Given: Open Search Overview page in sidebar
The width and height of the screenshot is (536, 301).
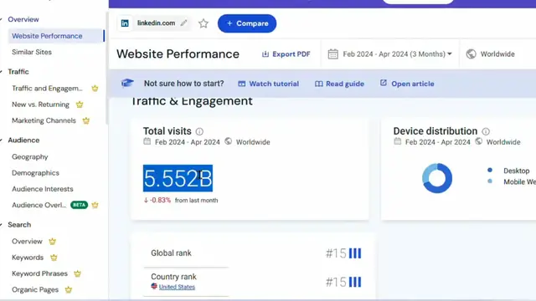Looking at the screenshot, I should [27, 242].
